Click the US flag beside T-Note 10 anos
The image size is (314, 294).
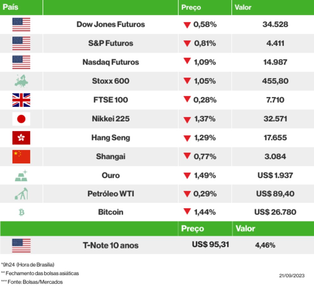point(21,245)
